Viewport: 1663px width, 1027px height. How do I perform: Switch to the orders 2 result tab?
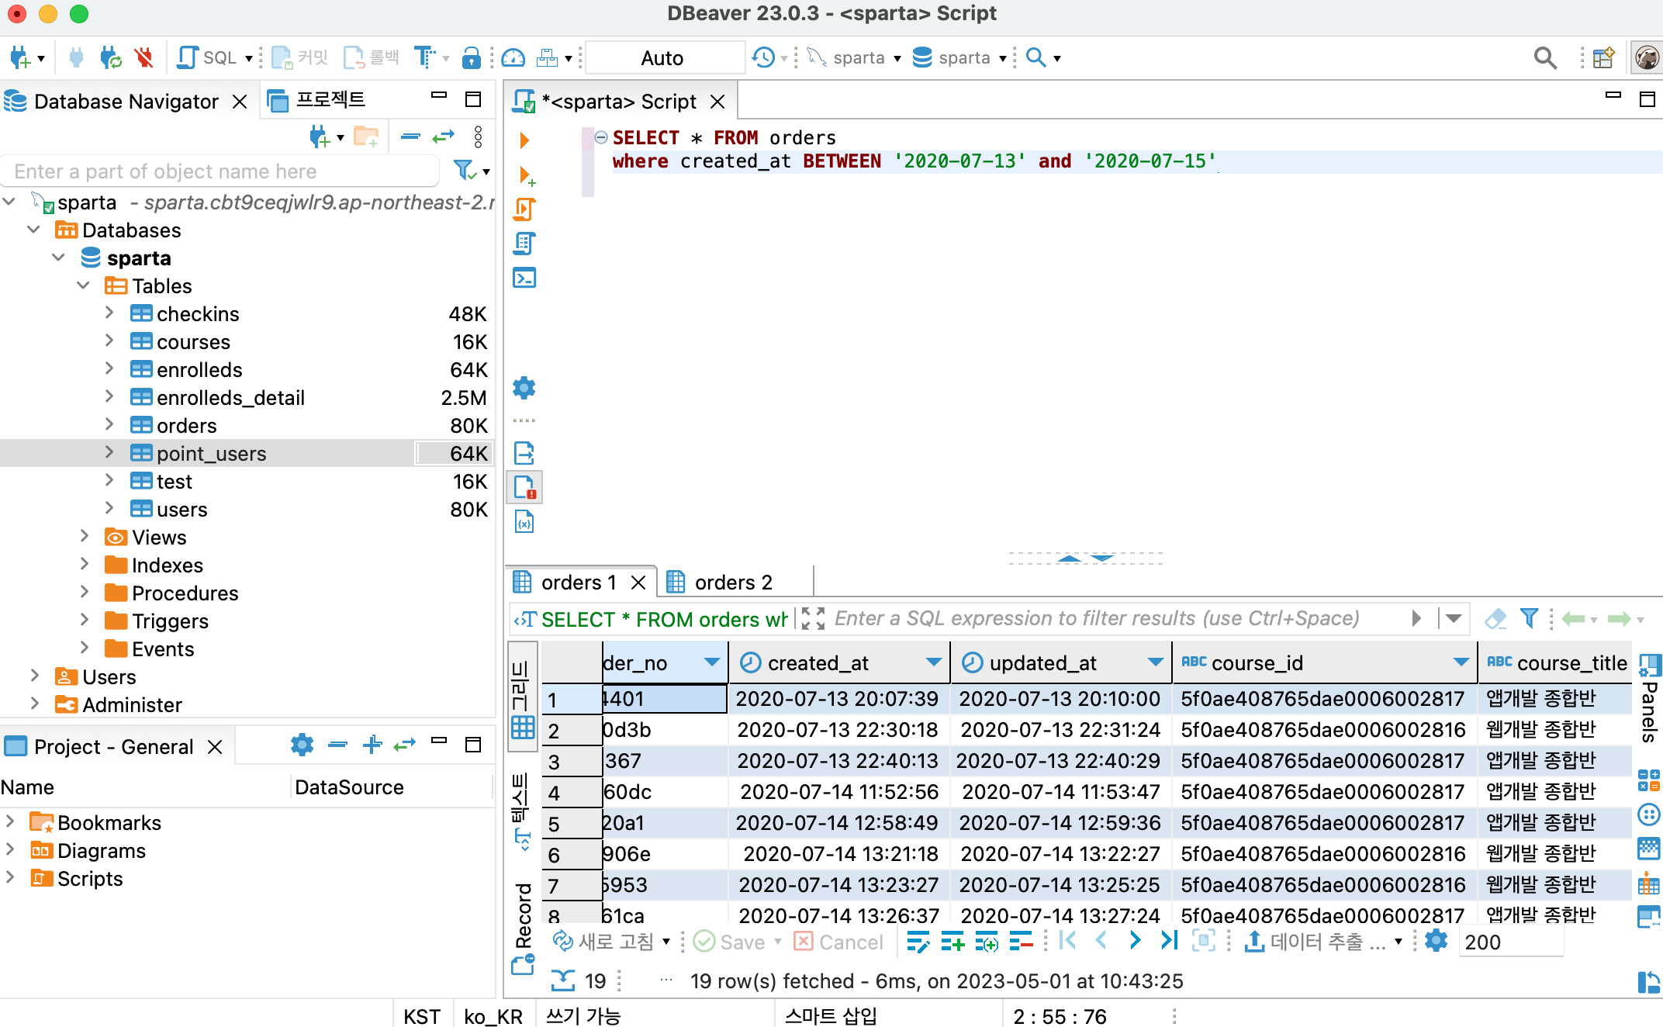point(734,582)
